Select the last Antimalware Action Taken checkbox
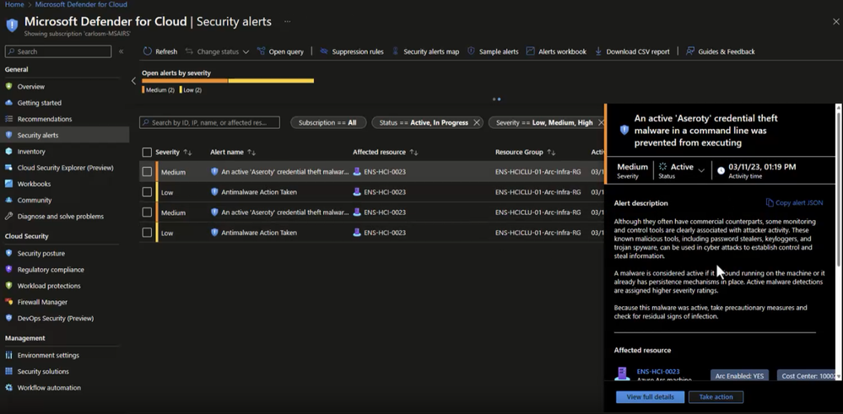Screen dimensions: 843x414 (x=147, y=233)
